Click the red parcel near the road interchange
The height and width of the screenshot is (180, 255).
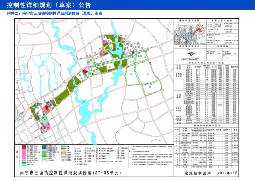coord(85,71)
